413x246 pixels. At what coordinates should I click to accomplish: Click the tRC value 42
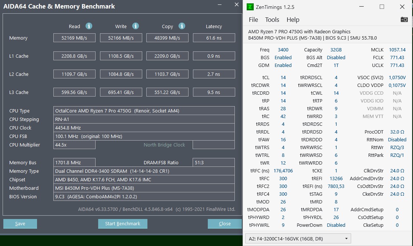click(x=283, y=116)
